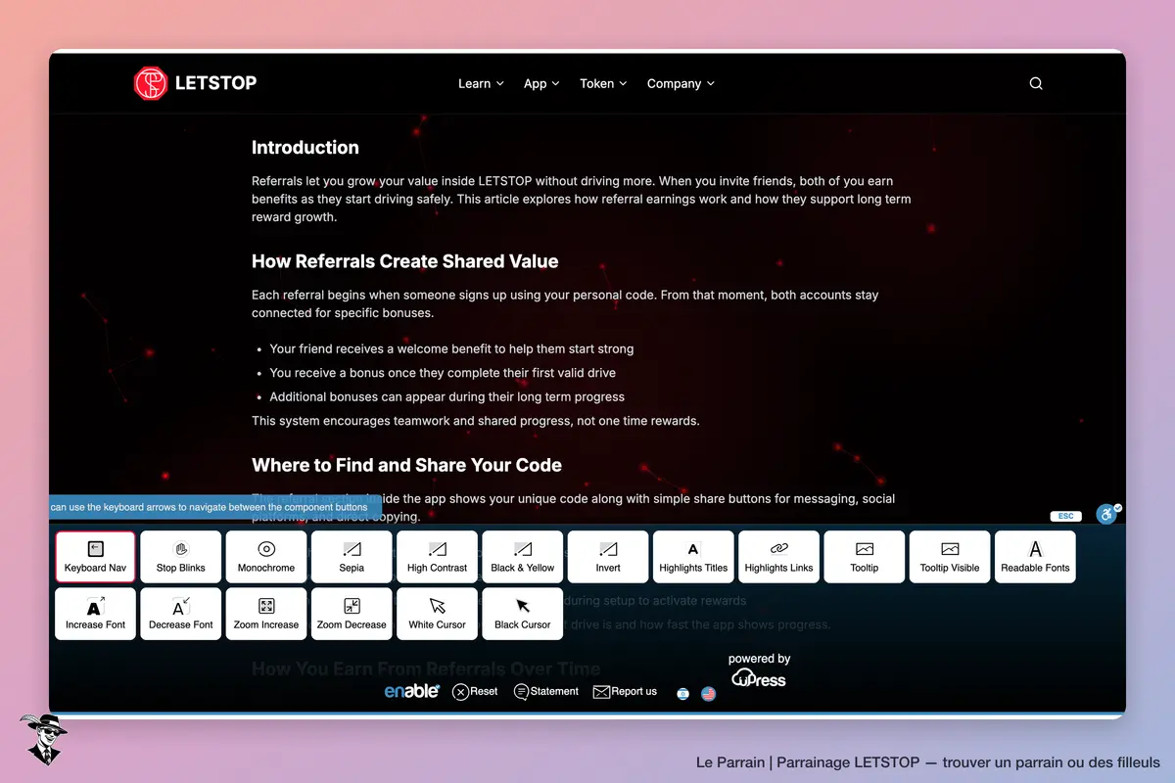
Task: Click the accessibility wheelchair icon
Action: tap(1106, 513)
